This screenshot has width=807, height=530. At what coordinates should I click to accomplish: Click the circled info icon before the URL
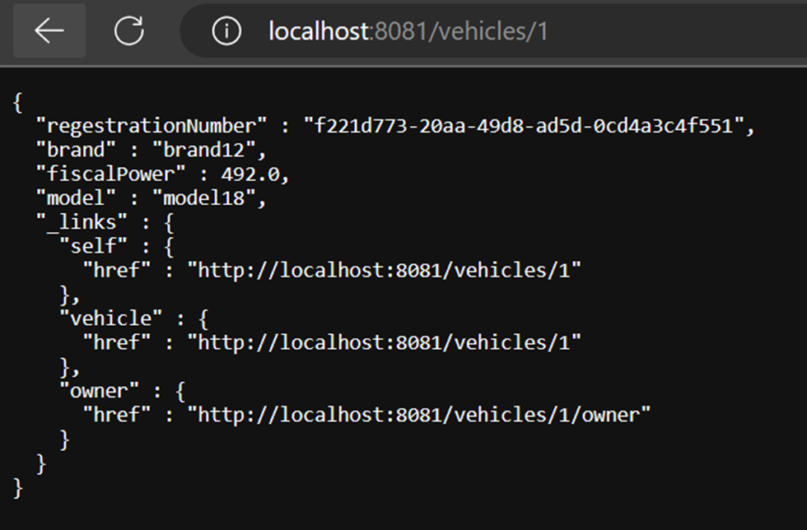pos(225,30)
